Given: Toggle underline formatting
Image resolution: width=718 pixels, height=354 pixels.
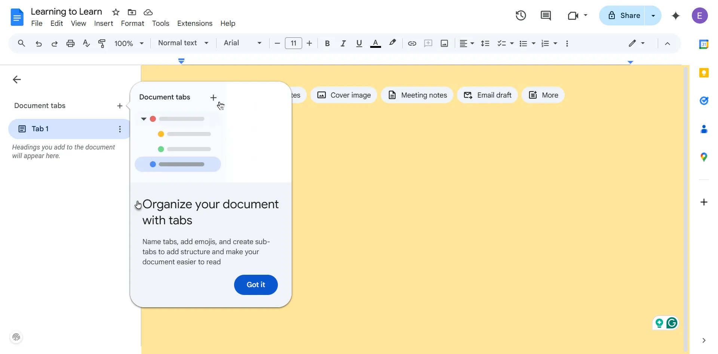Looking at the screenshot, I should click(359, 43).
